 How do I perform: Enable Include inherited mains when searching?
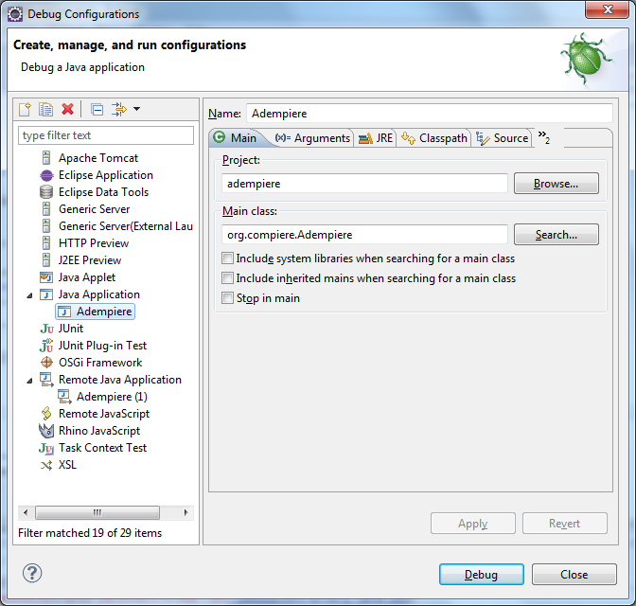(227, 278)
